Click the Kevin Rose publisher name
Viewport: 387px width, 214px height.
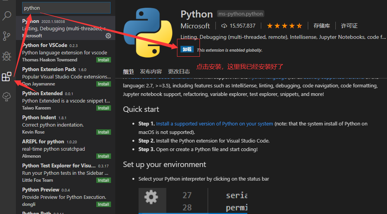point(33,132)
